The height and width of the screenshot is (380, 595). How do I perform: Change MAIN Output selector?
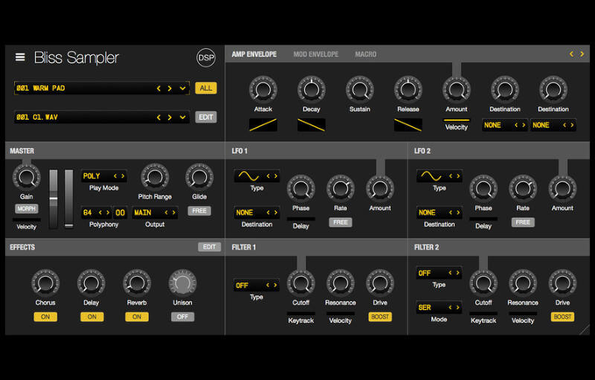[155, 213]
